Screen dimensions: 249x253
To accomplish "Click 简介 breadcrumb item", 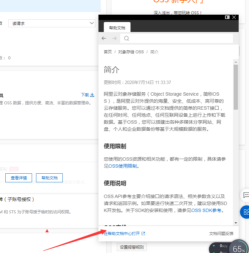I will (154, 52).
